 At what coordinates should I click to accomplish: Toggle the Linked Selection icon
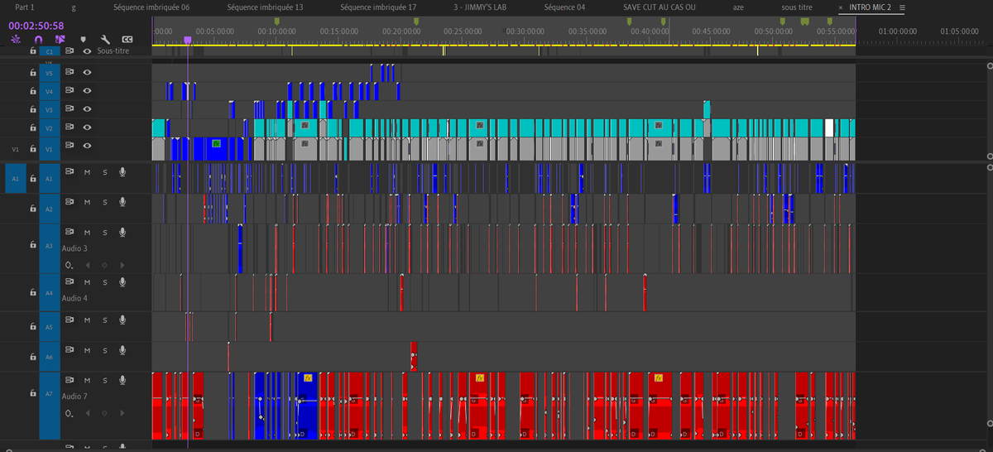[x=60, y=39]
